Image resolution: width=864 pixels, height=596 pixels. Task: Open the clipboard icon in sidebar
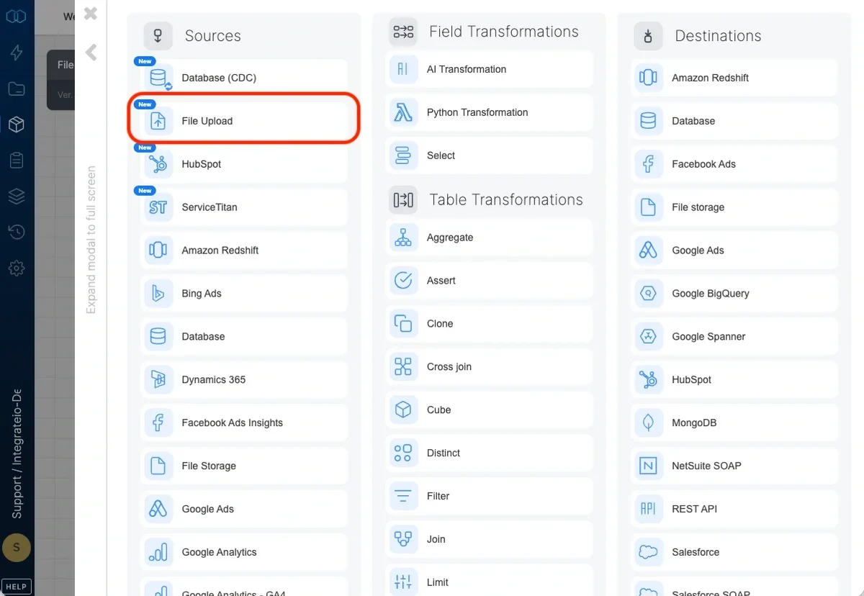(x=16, y=161)
